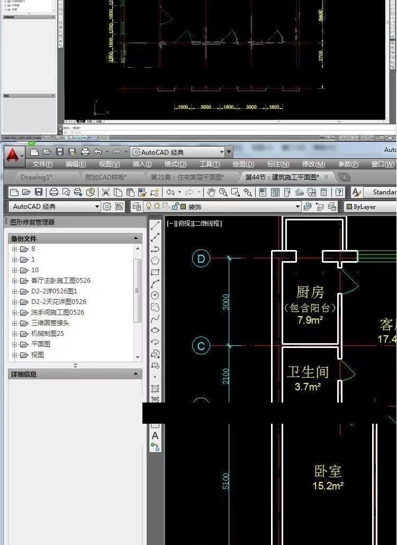Expand the 平面图 folder in backup files

pyautogui.click(x=15, y=344)
